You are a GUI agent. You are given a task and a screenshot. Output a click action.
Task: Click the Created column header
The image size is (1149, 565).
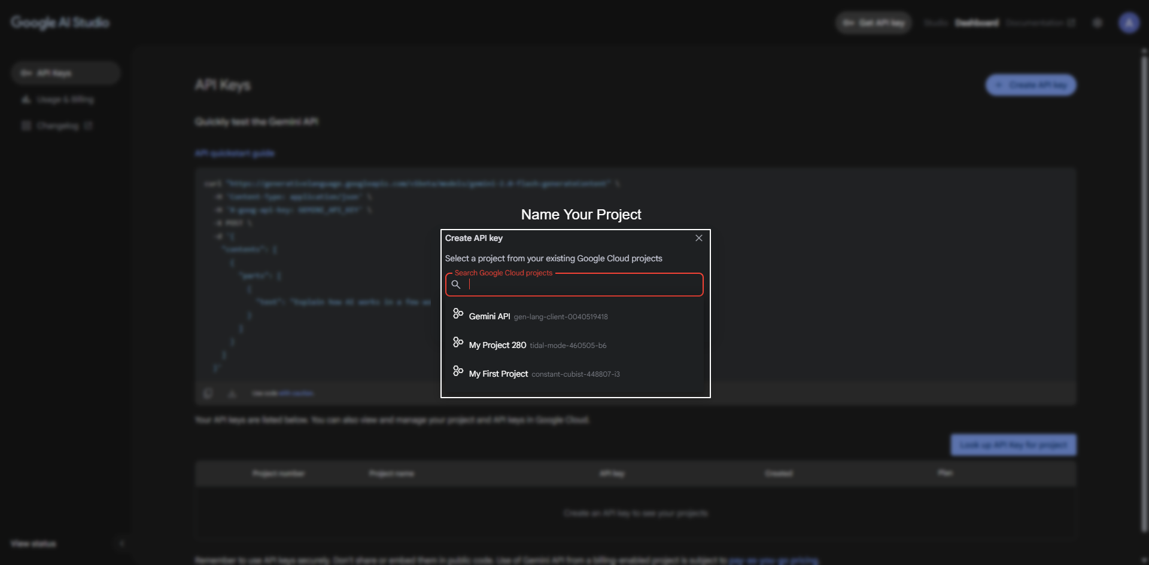pos(779,474)
